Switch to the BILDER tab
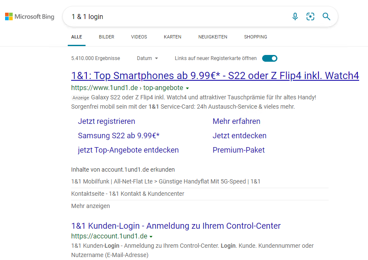Screen dimensions: 368x260 [x=107, y=37]
